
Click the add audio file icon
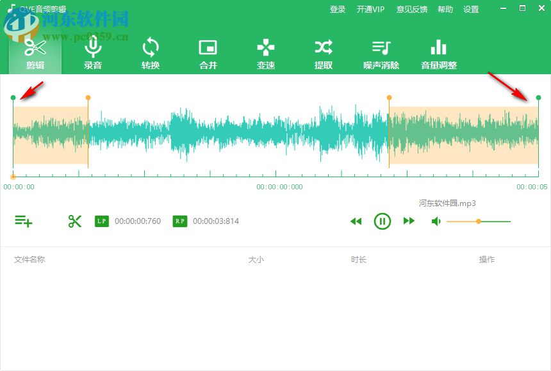click(24, 221)
